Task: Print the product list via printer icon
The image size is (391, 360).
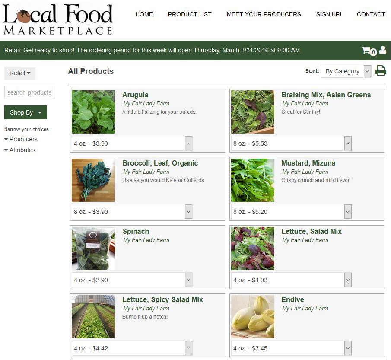Action: point(381,70)
